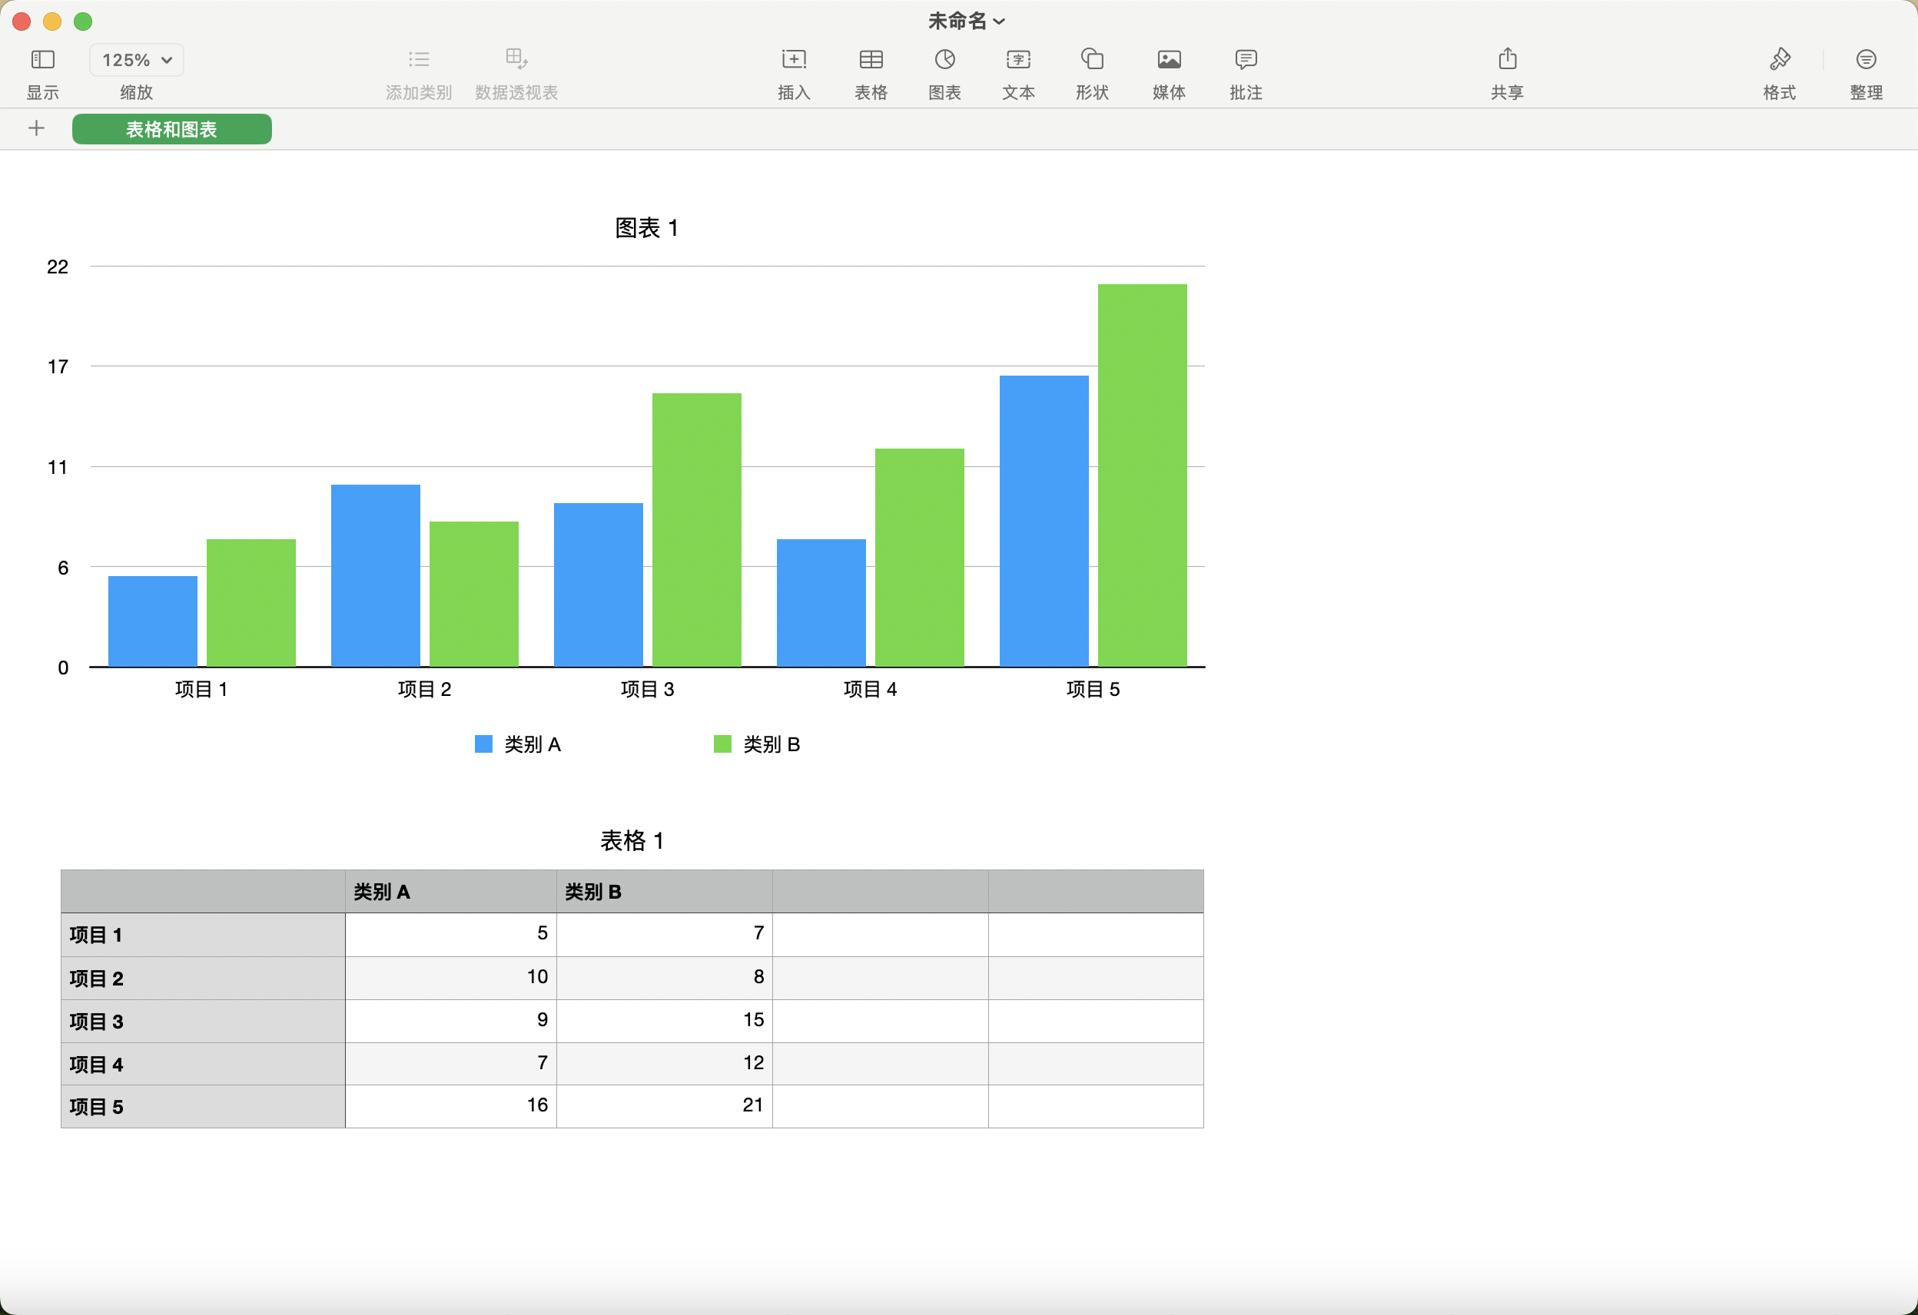Select the 项目 1 row header cell
The image size is (1918, 1315).
coord(203,935)
